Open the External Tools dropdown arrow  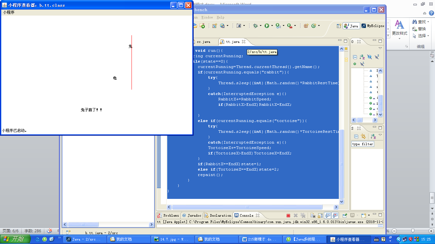click(x=295, y=26)
